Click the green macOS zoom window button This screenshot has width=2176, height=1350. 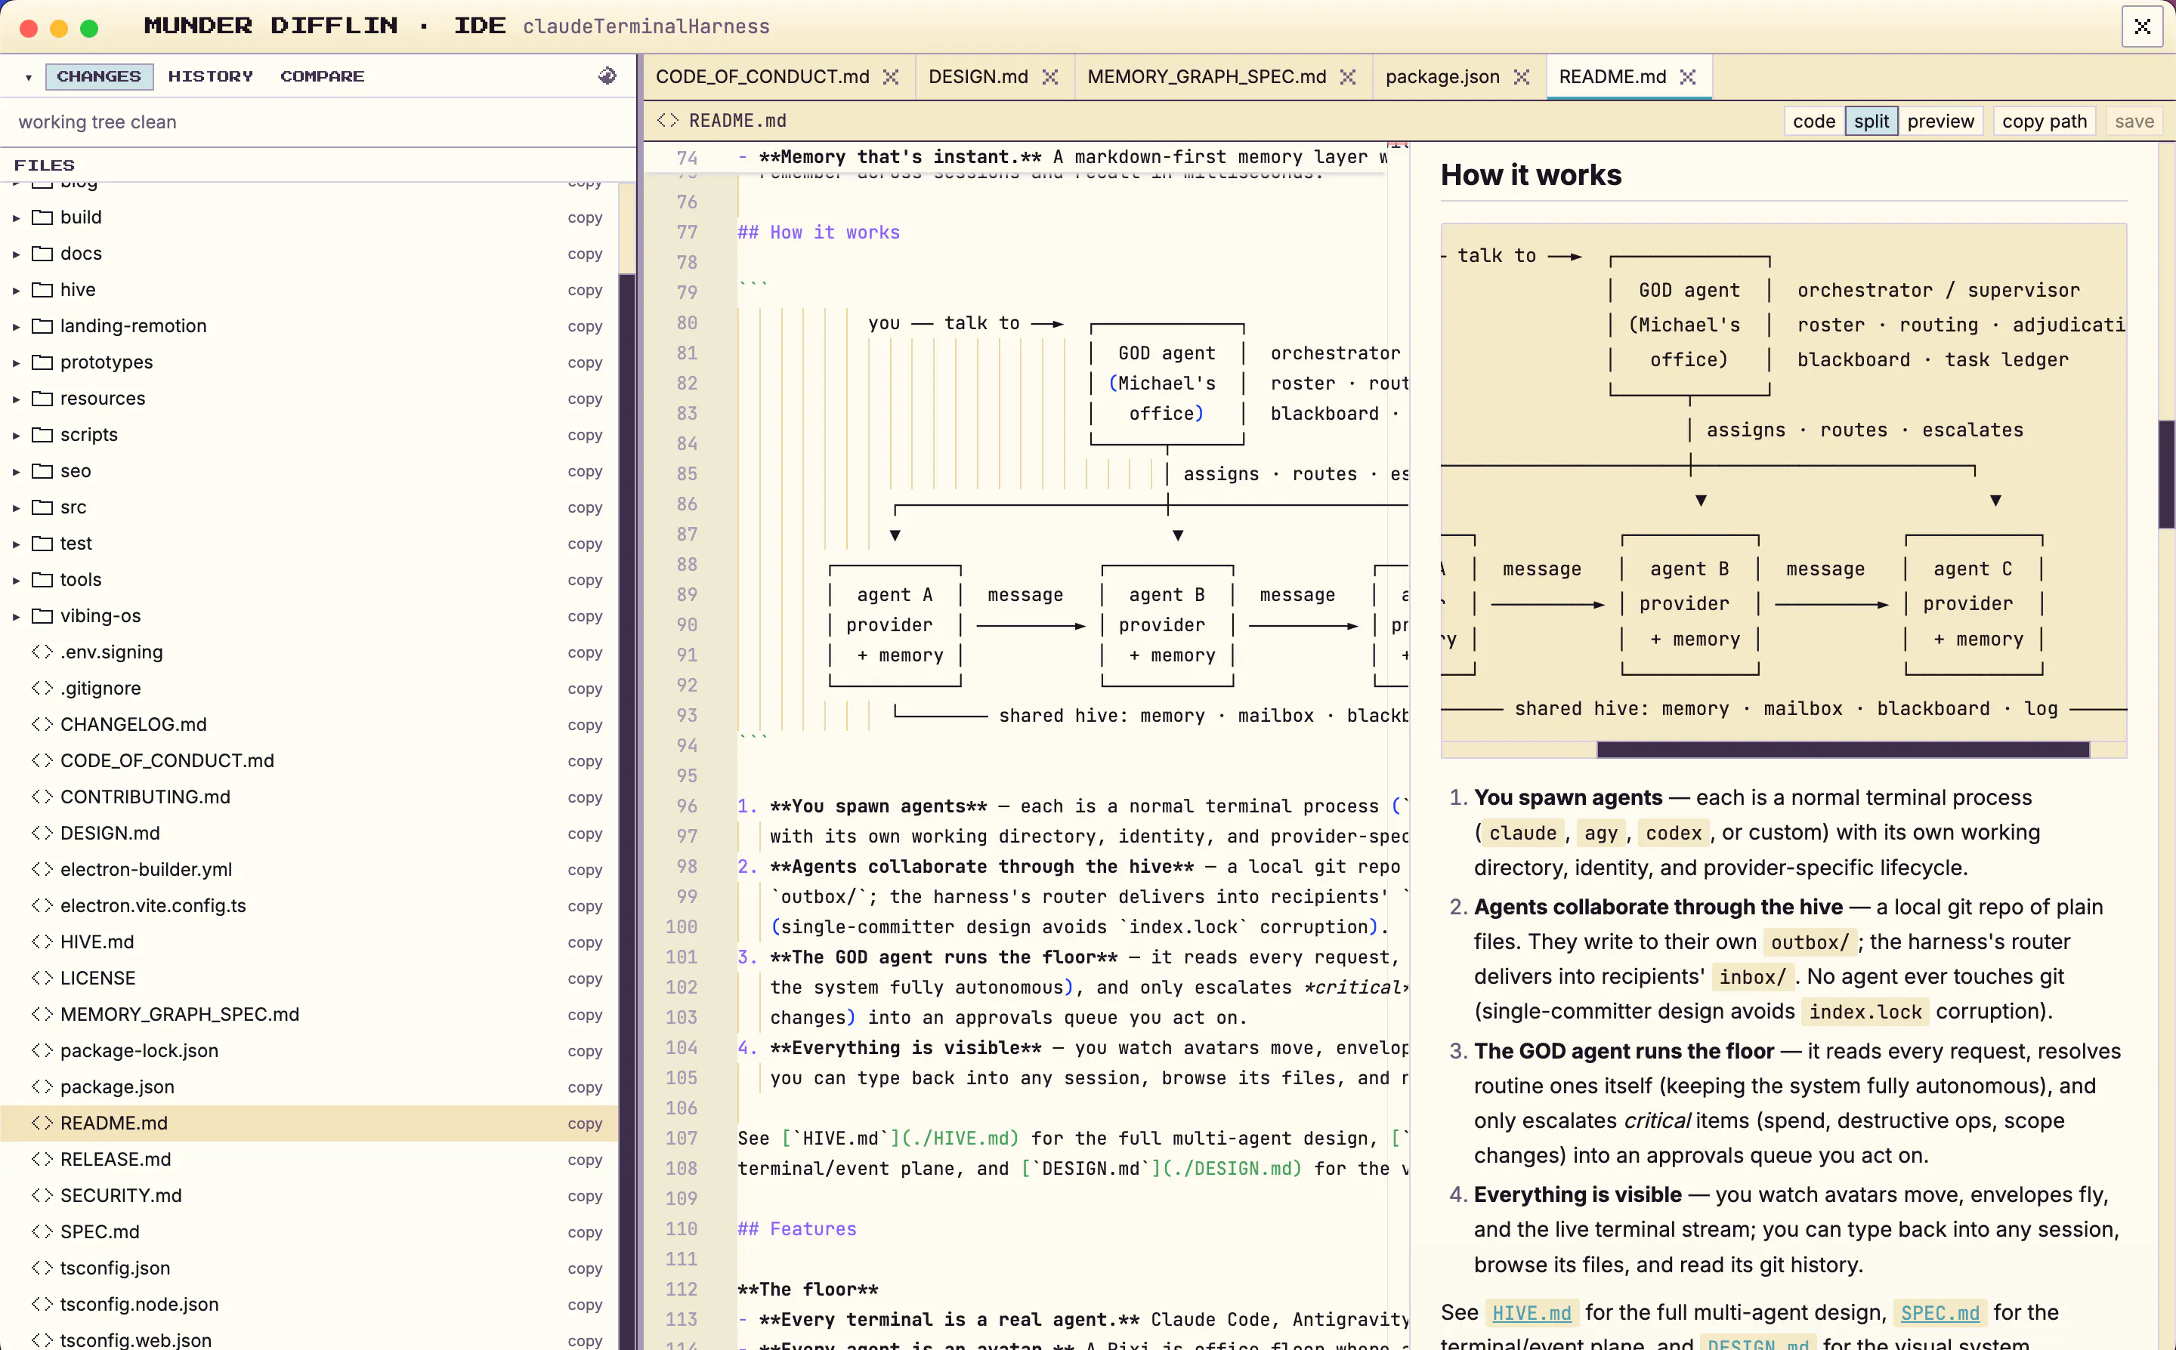[x=89, y=29]
